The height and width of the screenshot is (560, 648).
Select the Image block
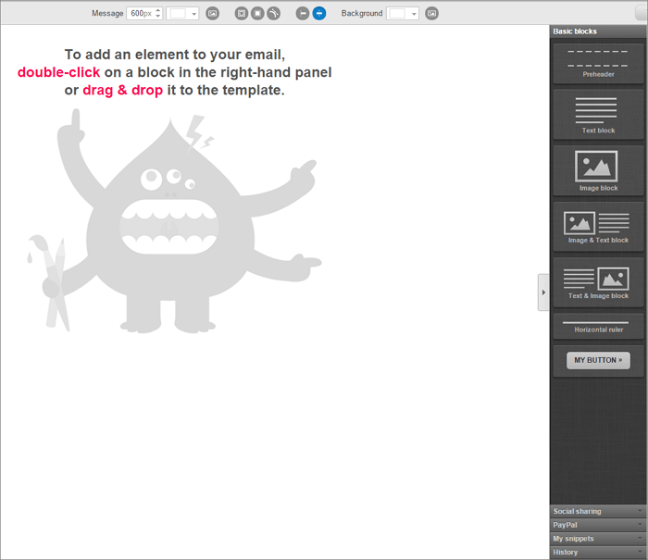point(598,170)
